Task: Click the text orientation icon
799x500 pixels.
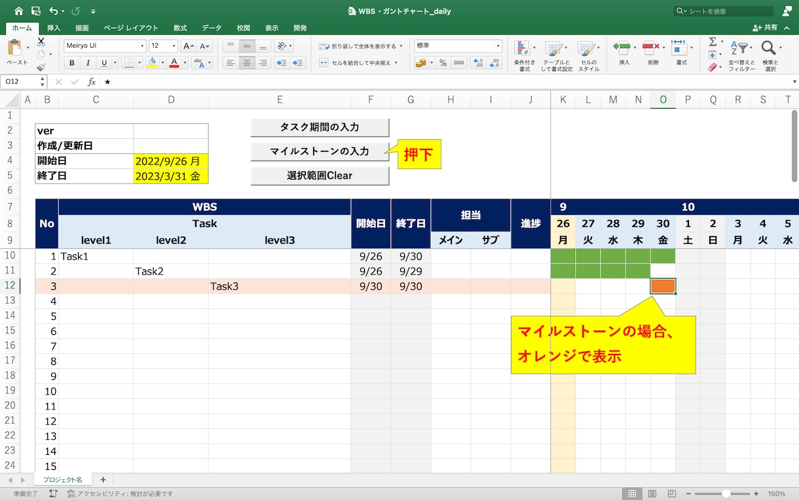Action: 282,46
